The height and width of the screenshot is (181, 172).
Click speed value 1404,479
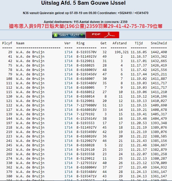point(159,119)
